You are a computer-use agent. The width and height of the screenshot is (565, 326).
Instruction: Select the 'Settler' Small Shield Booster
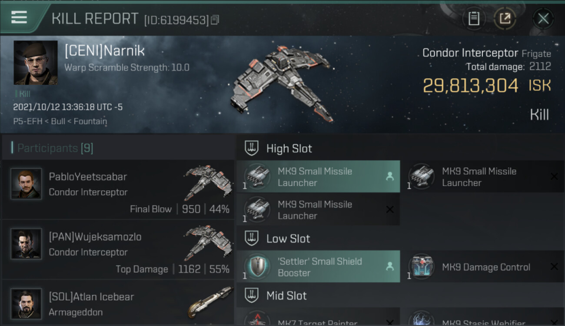(x=318, y=266)
